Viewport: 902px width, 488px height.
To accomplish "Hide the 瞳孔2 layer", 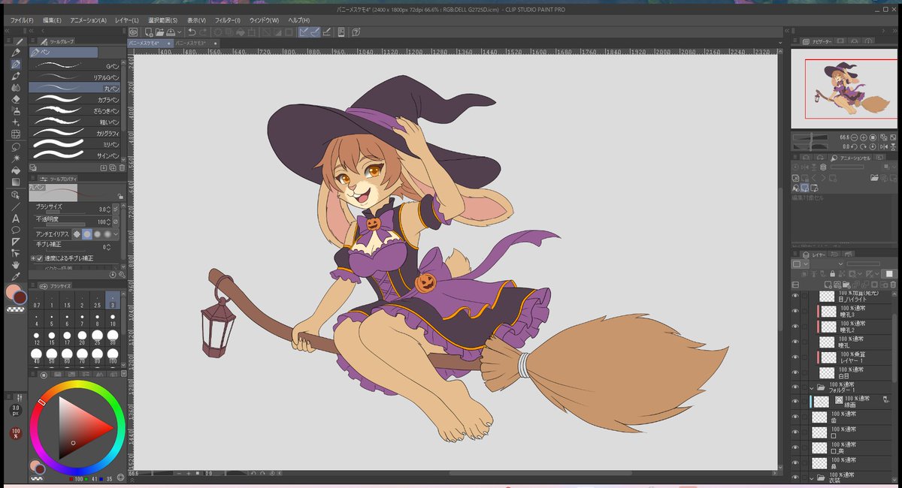I will click(x=795, y=327).
